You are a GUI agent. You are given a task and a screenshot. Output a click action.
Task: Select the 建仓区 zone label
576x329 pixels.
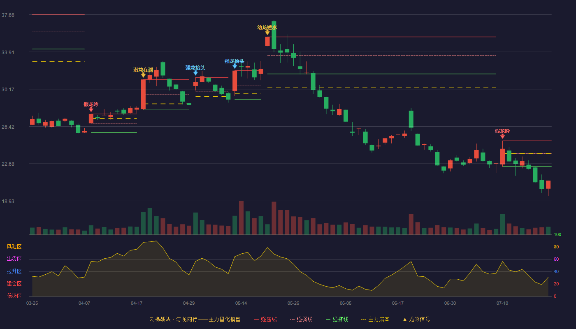[14, 284]
